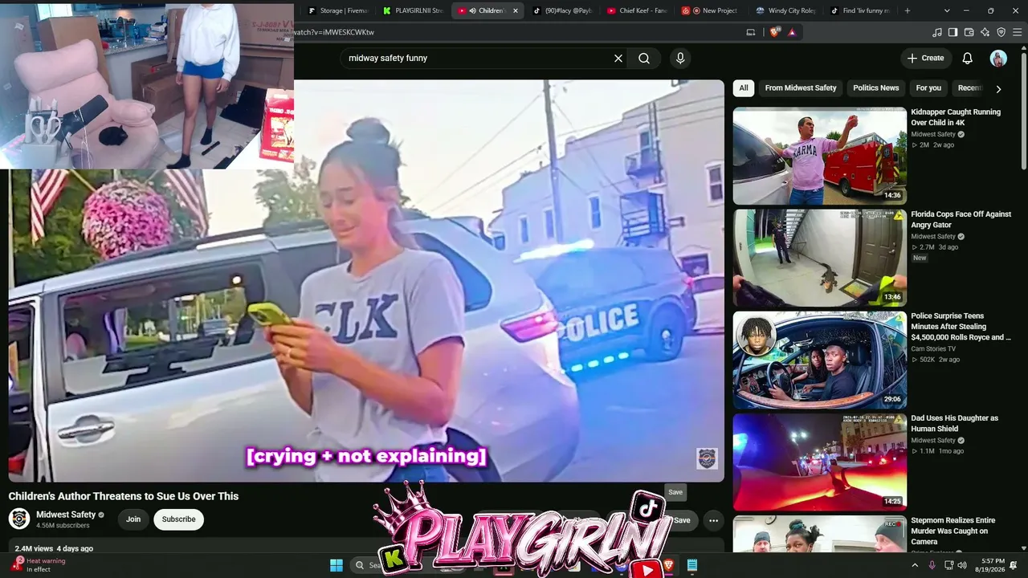Open 'Dad Uses His Daughter as Human Shield' title
This screenshot has height=578, width=1028.
tap(954, 424)
